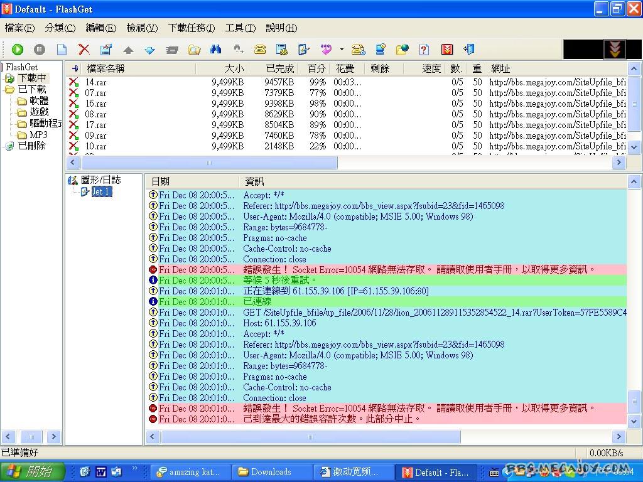Click the Find Next icon beside the binoculars
Screen dimensions: 643x482
pos(238,50)
